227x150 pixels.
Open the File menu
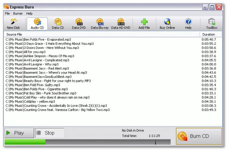pyautogui.click(x=7, y=14)
